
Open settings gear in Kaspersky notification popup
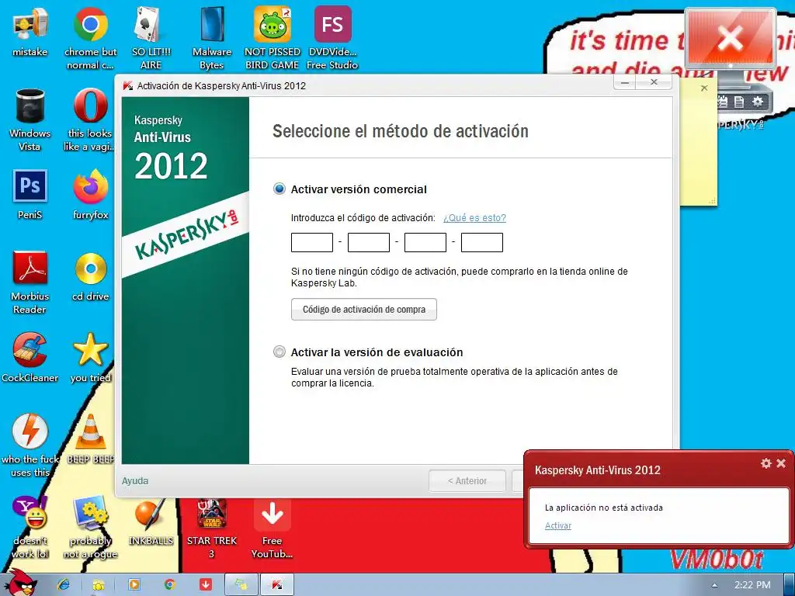(766, 463)
